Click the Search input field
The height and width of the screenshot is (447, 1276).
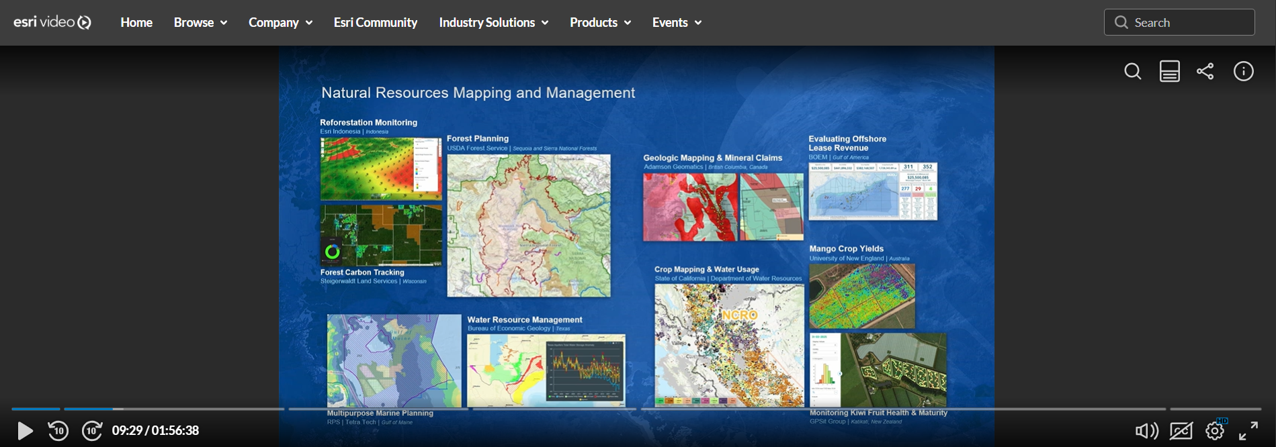[1179, 22]
